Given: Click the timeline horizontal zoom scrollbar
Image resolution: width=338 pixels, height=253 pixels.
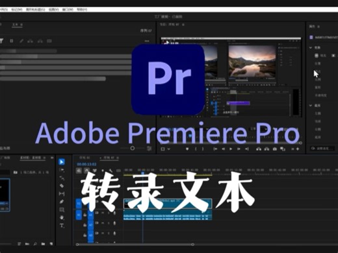Looking at the screenshot, I should [x=135, y=245].
